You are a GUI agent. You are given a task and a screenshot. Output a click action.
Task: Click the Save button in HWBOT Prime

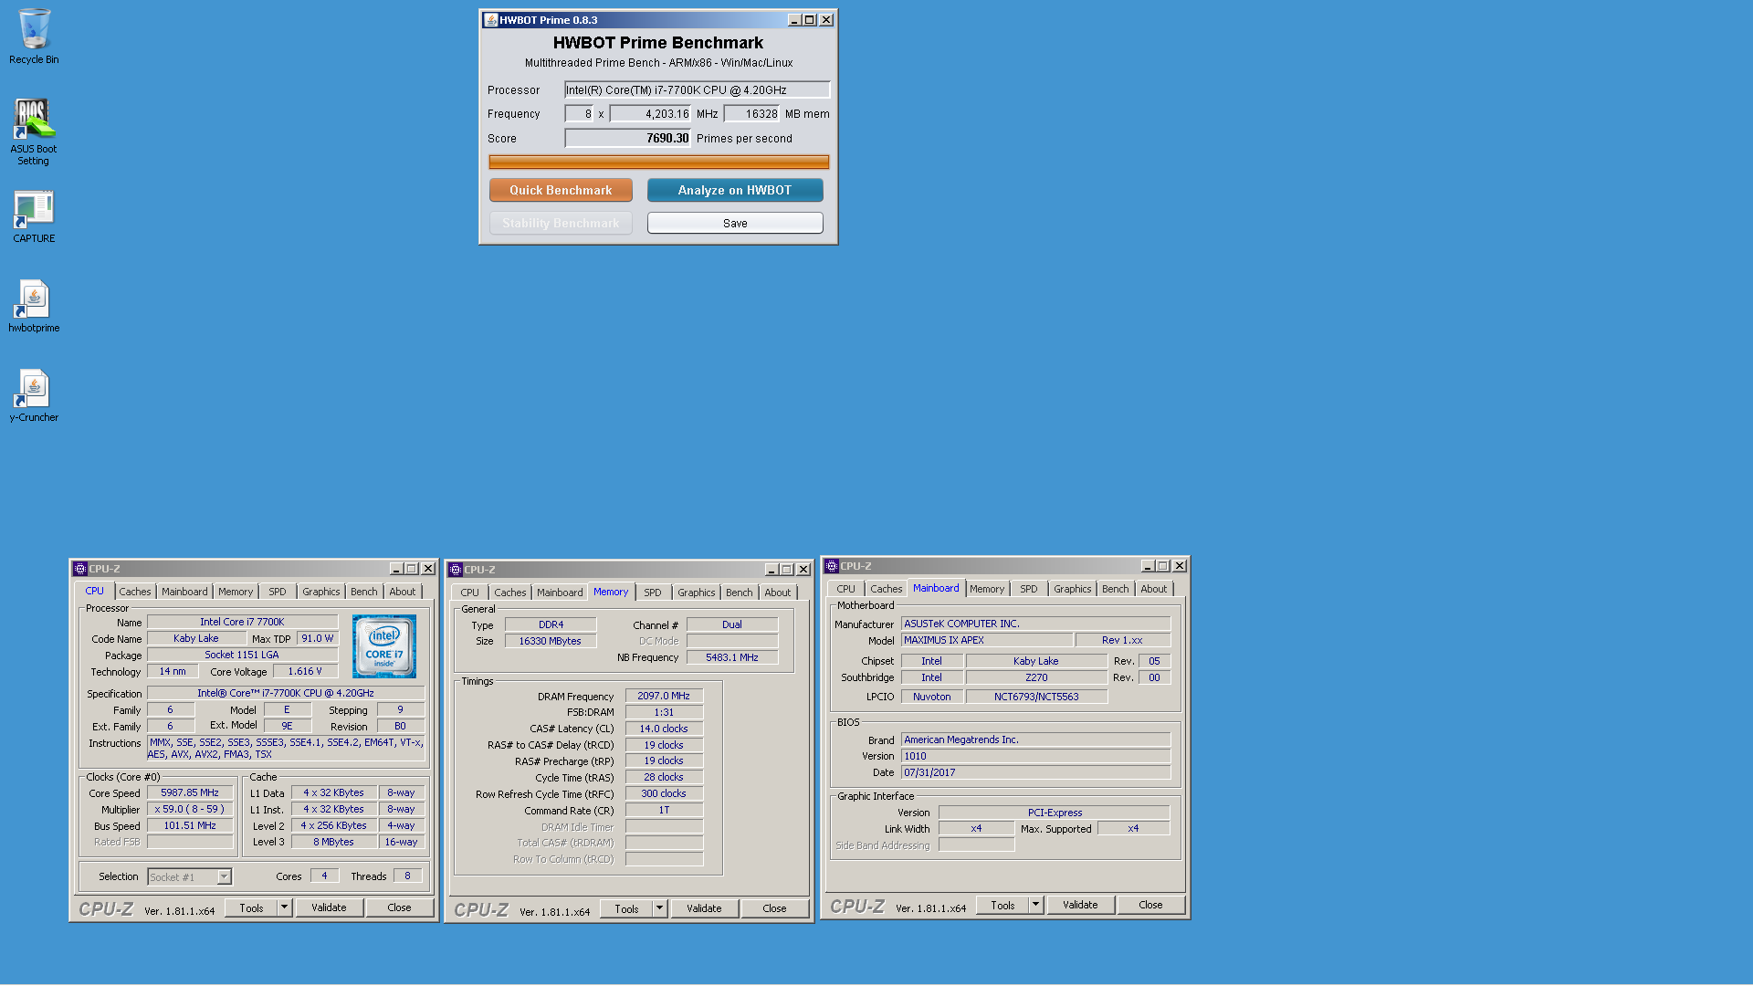pyautogui.click(x=735, y=224)
